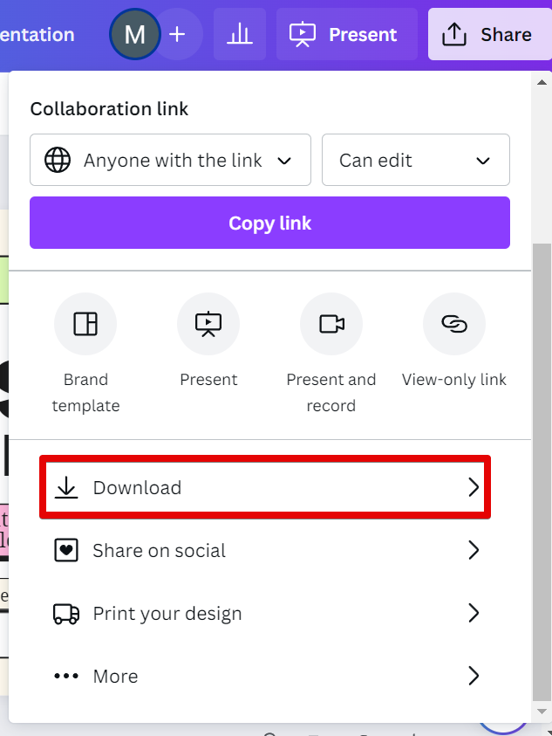The image size is (552, 736).
Task: Expand the Share on social chevron
Action: coord(474,550)
